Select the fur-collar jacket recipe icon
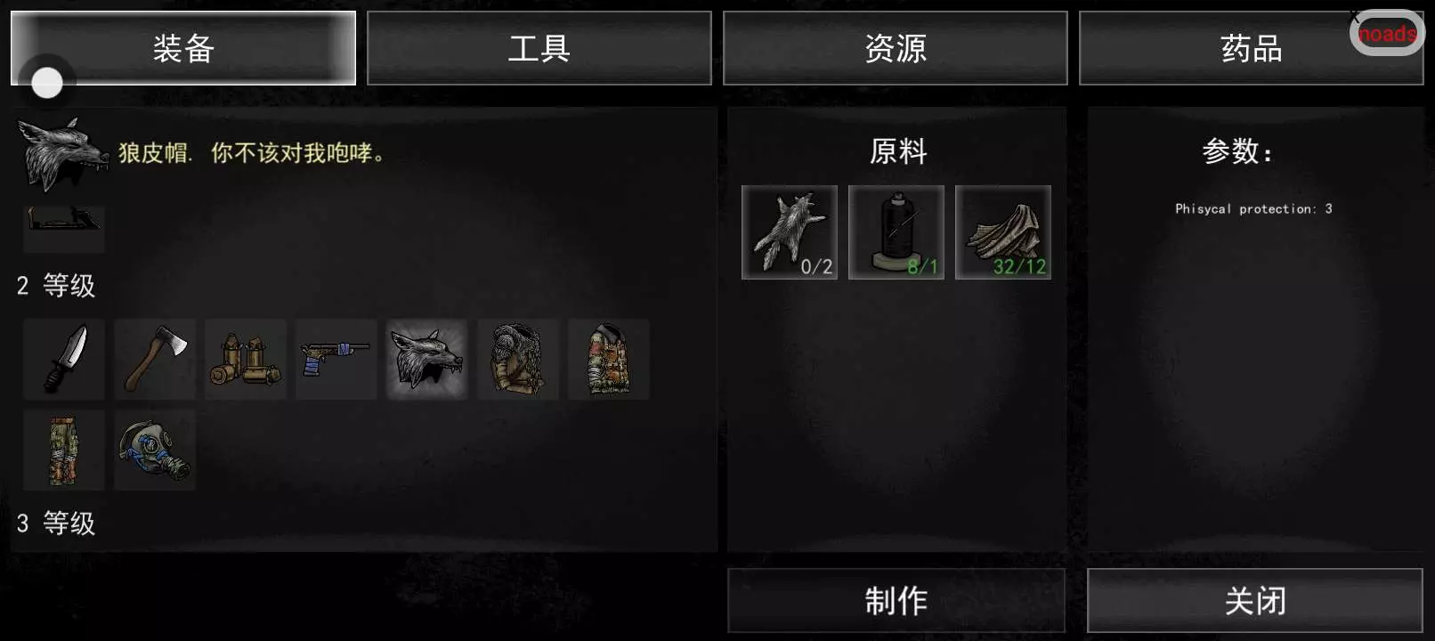 click(x=518, y=360)
